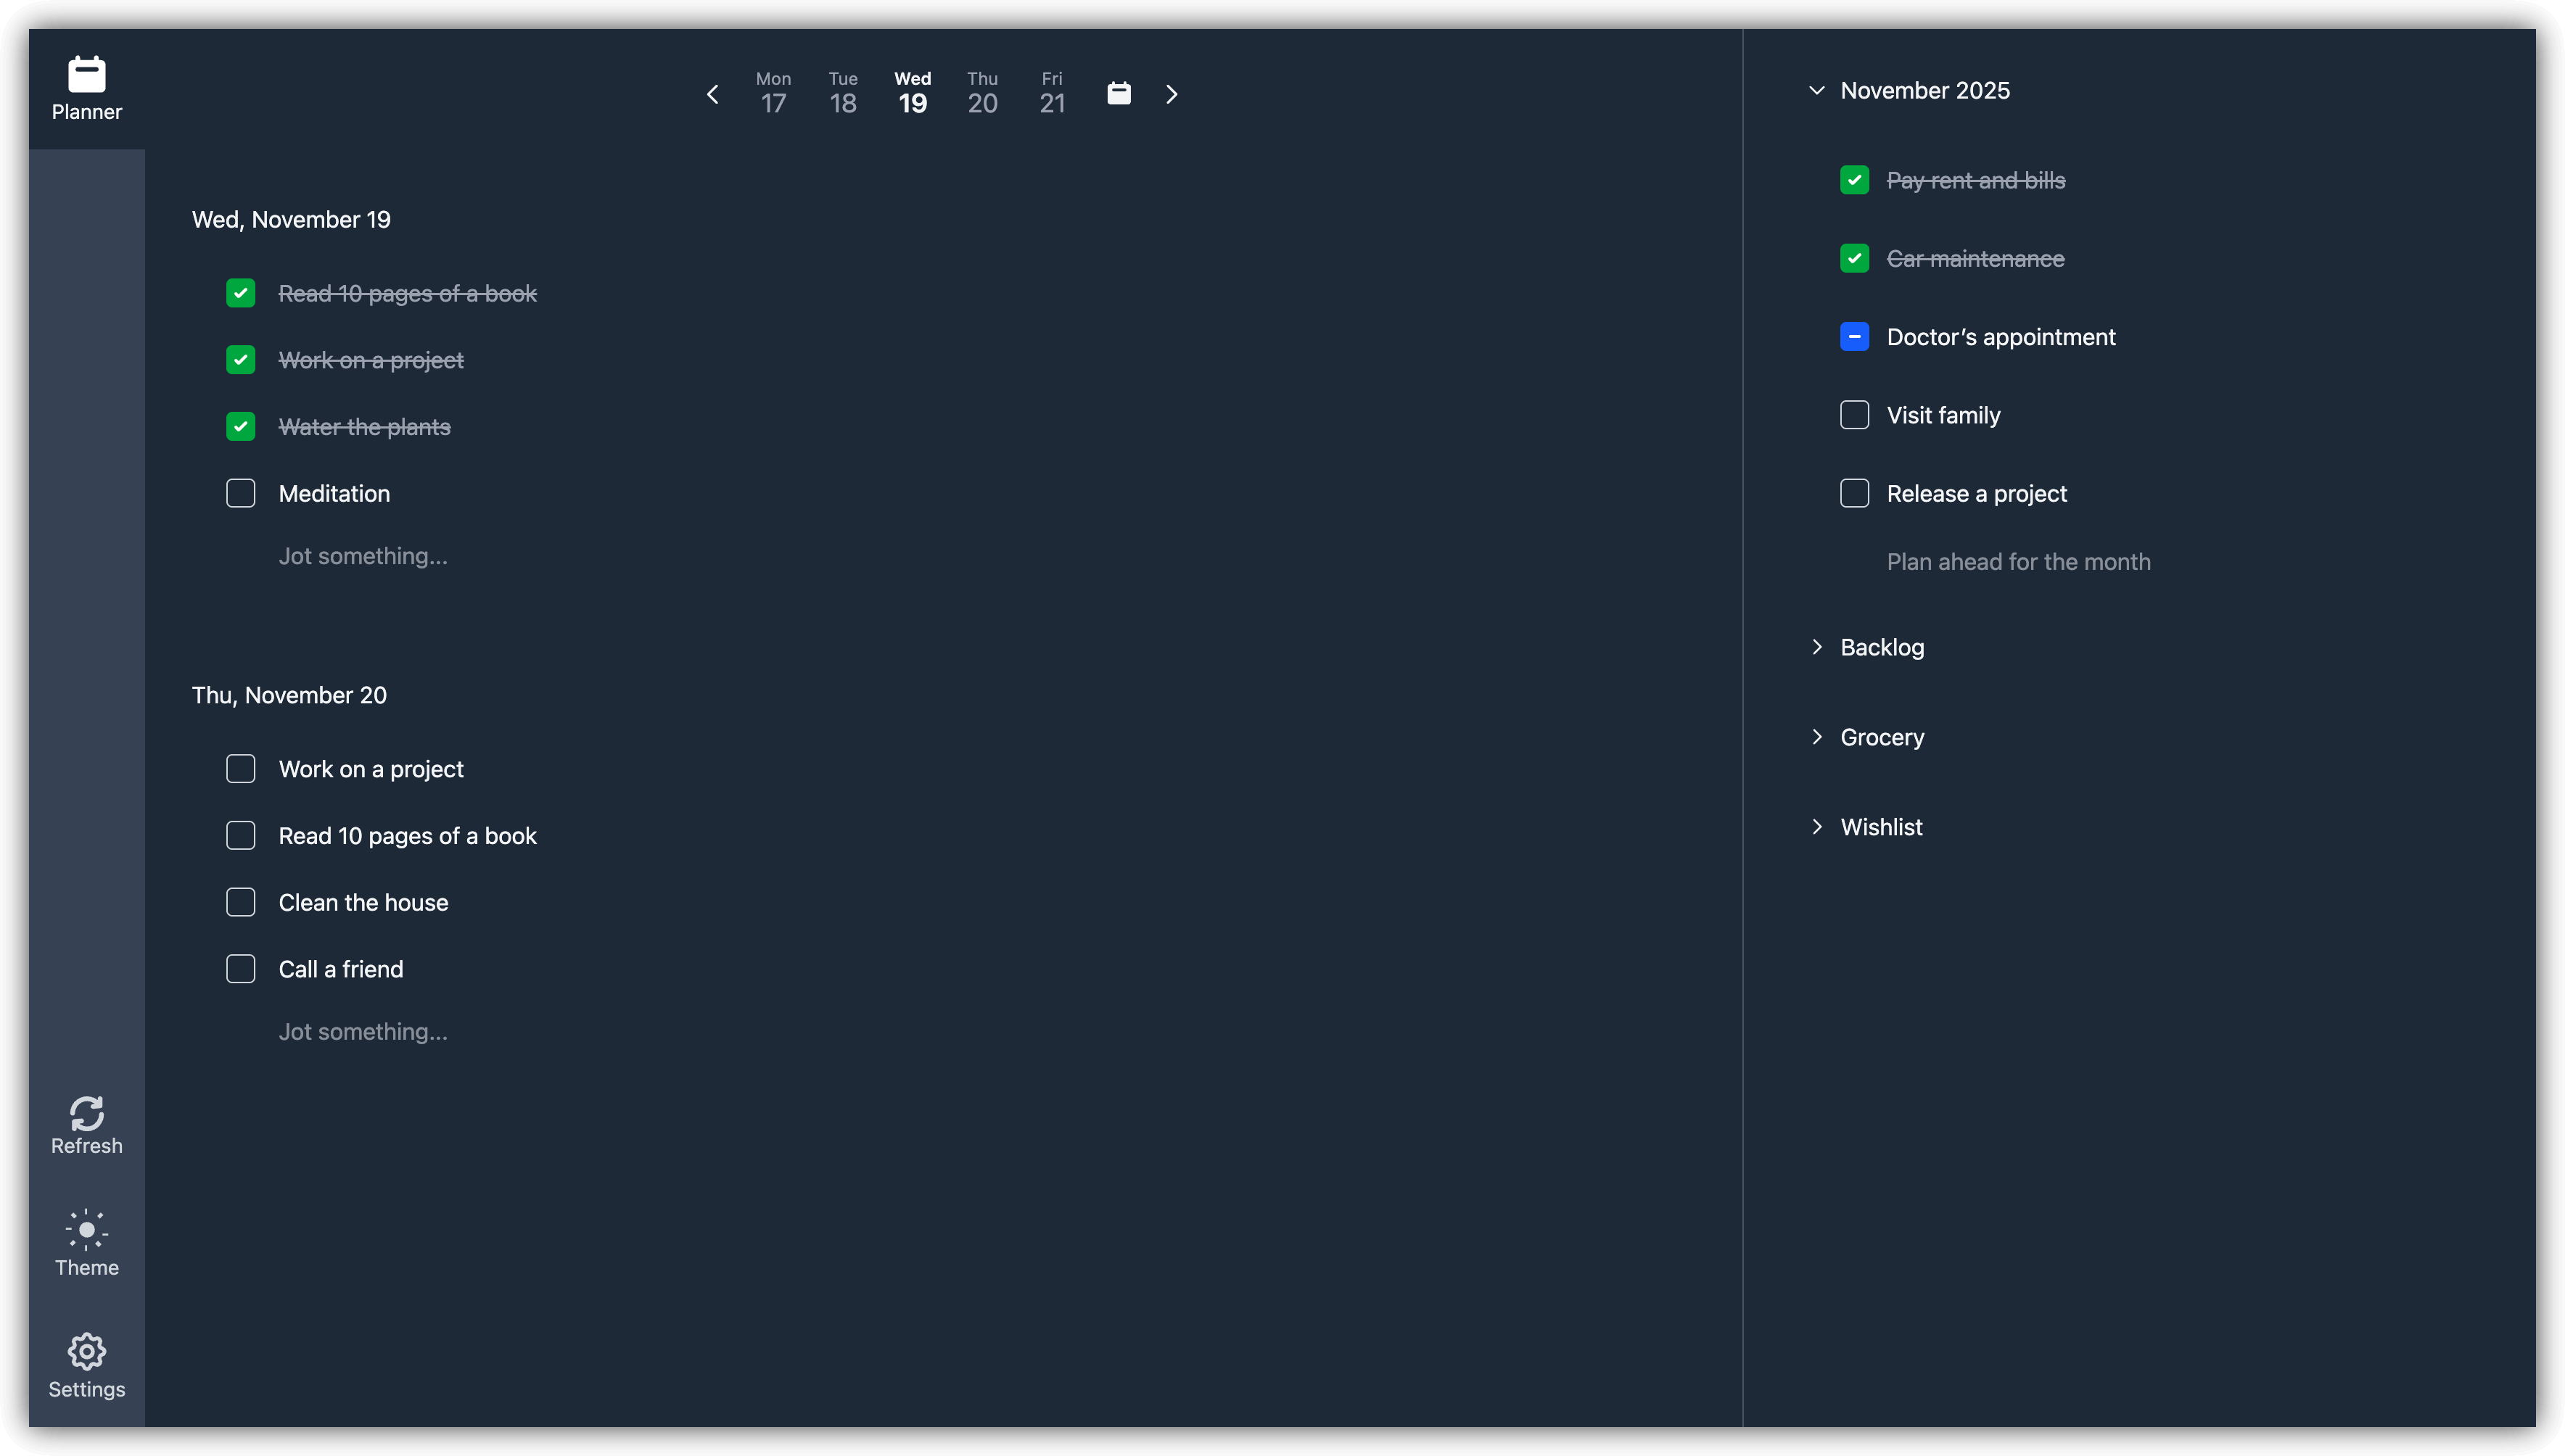Viewport: 2565px width, 1456px height.
Task: Go to the next week with the right chevron
Action: pyautogui.click(x=1171, y=93)
